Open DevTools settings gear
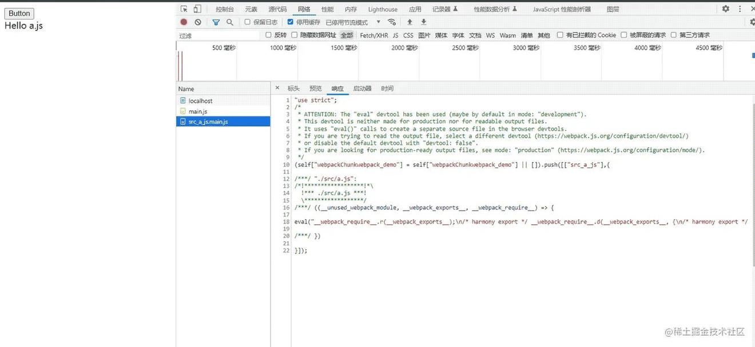 pos(725,9)
